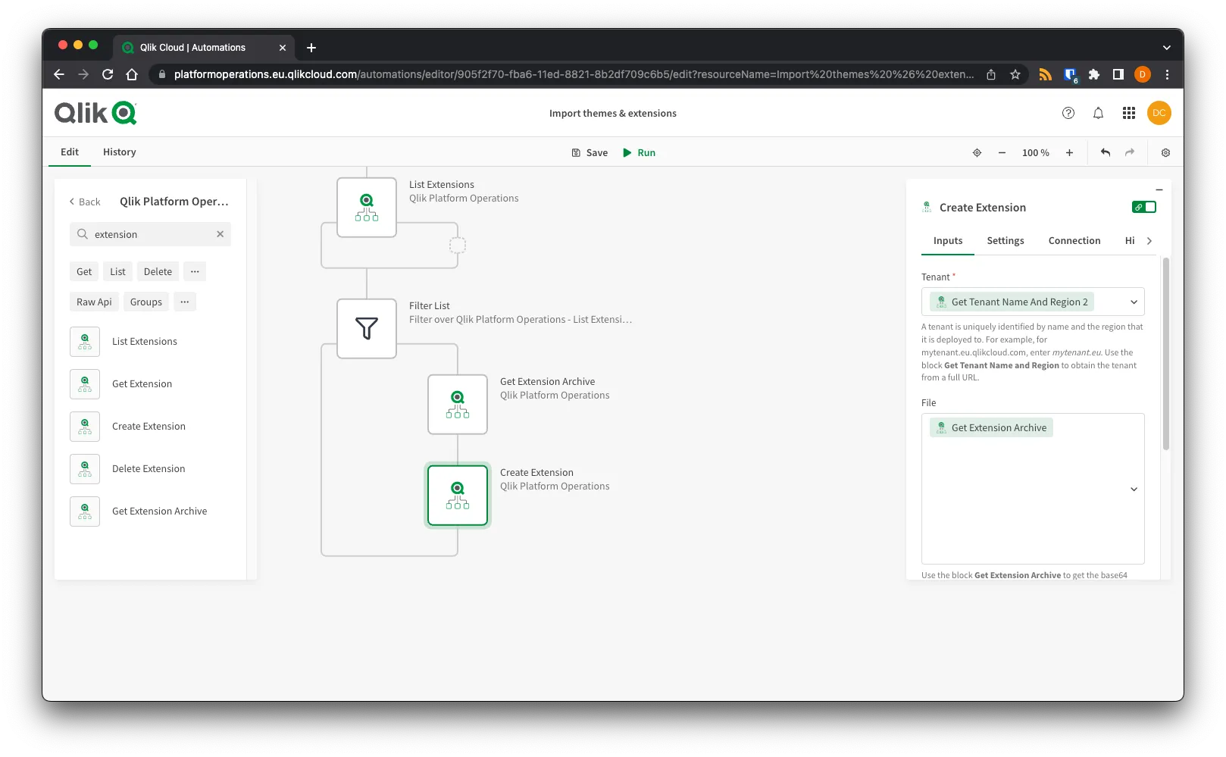Collapse the Create Extension panel with minus icon
The height and width of the screenshot is (757, 1226).
tap(1158, 189)
